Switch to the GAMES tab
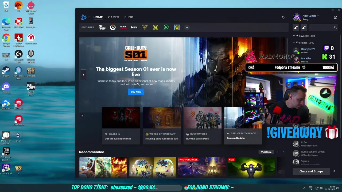 114,17
